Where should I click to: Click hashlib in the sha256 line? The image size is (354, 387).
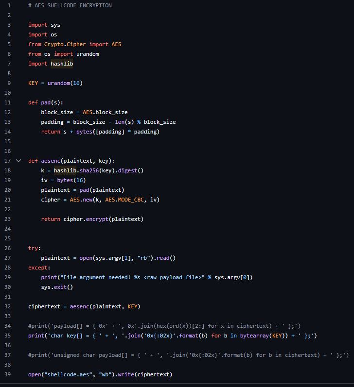click(65, 170)
